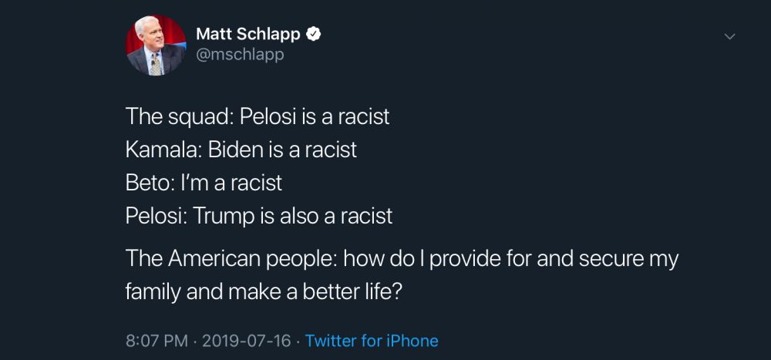Viewport: 771px width, 360px height.
Task: Click the line 'Kamala: Biden is a racist'
Action: click(x=241, y=149)
